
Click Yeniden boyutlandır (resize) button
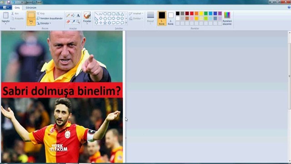point(50,18)
